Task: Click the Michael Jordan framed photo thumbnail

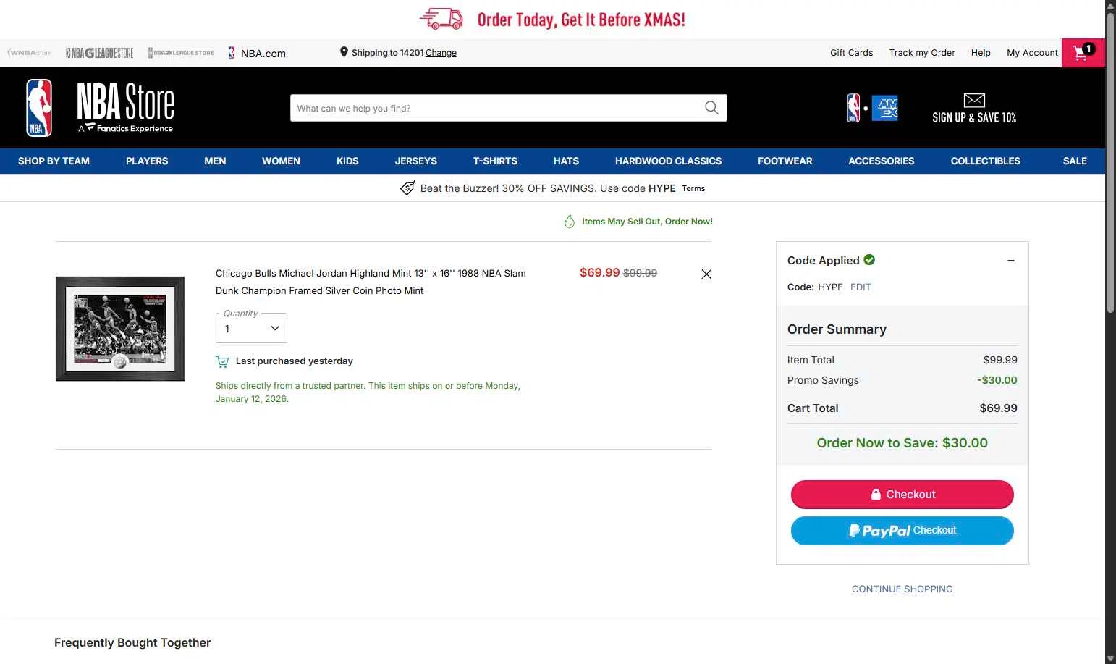Action: 120,329
